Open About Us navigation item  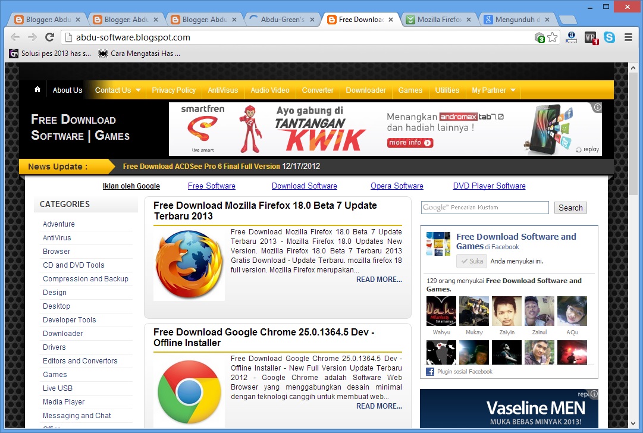click(67, 90)
